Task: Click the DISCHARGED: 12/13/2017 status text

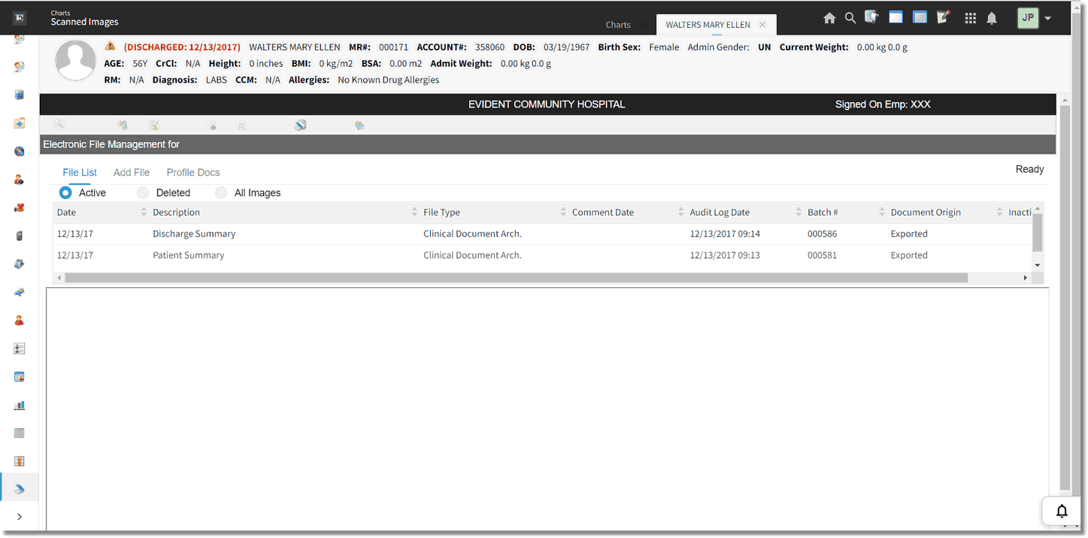Action: pyautogui.click(x=182, y=47)
